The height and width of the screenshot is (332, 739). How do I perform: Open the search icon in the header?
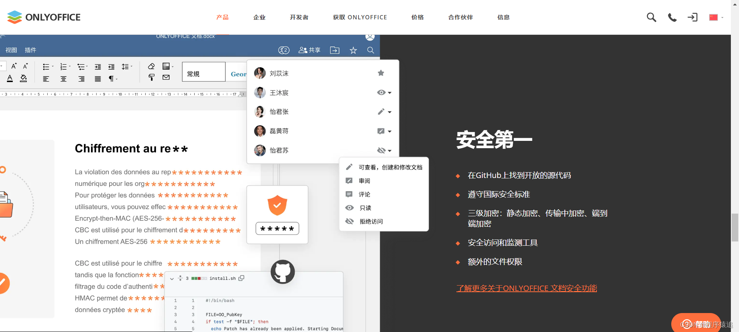pyautogui.click(x=652, y=17)
